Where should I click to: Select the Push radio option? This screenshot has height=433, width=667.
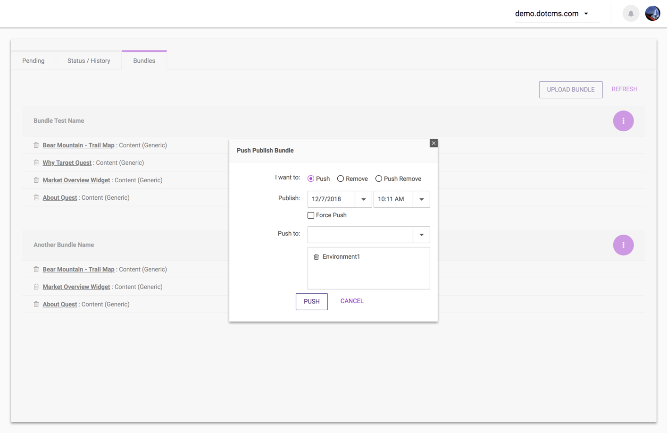[311, 179]
